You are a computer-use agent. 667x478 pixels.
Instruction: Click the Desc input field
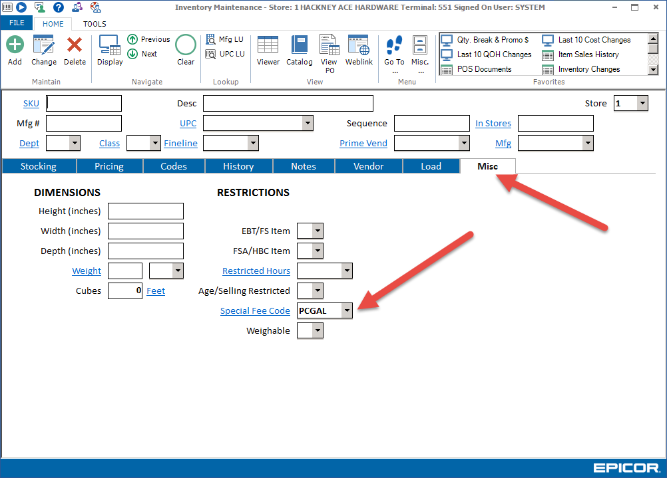(x=288, y=103)
